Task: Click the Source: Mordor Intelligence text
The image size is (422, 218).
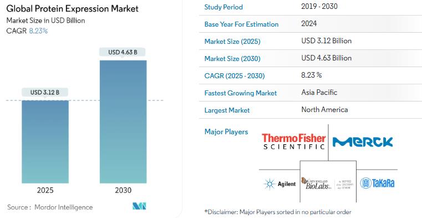Action: pyautogui.click(x=50, y=207)
